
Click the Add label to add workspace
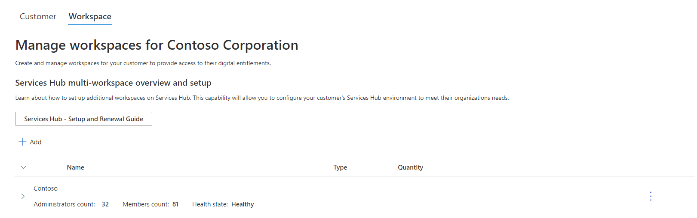click(36, 142)
